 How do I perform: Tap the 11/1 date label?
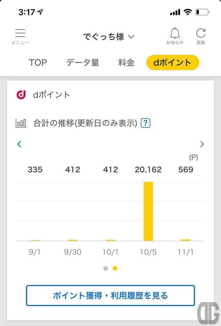(x=185, y=252)
